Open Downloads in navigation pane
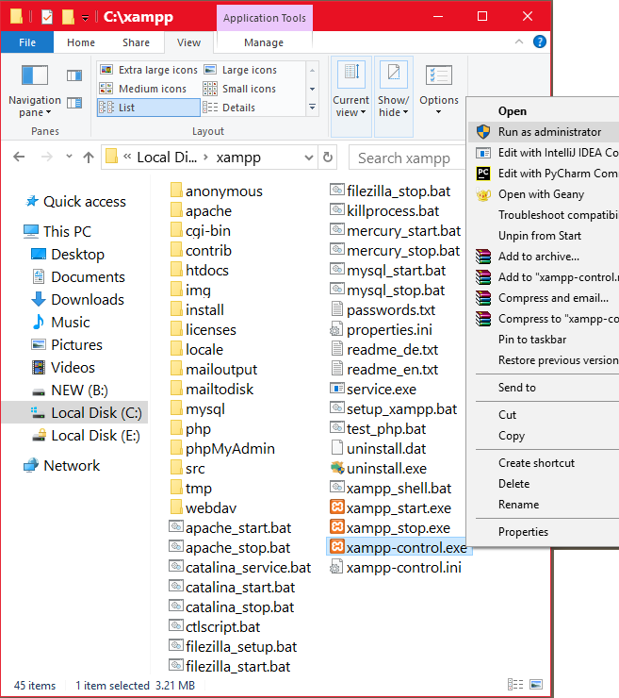 [88, 300]
